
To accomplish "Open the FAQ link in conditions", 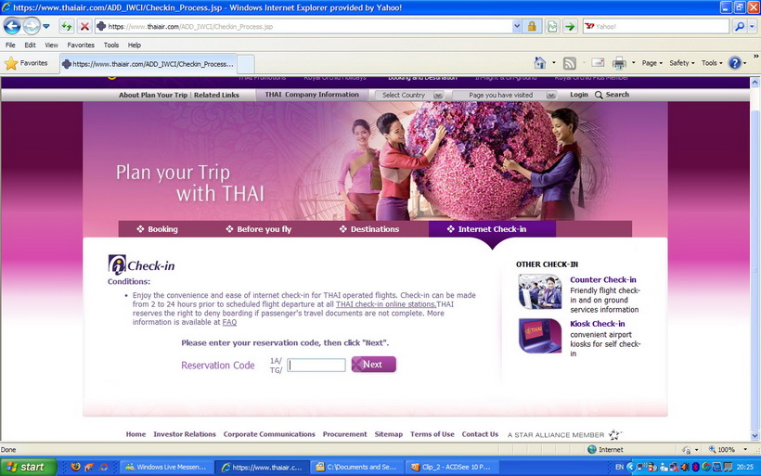I will coord(229,322).
